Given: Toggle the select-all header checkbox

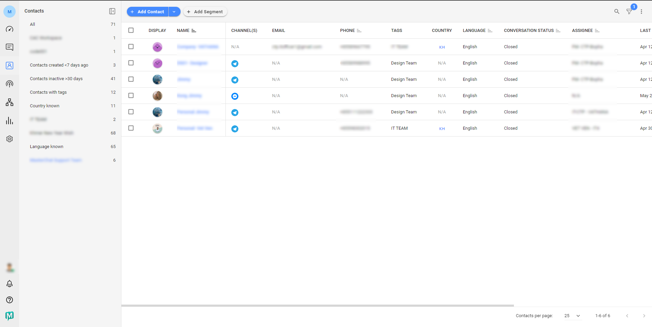Looking at the screenshot, I should (131, 30).
